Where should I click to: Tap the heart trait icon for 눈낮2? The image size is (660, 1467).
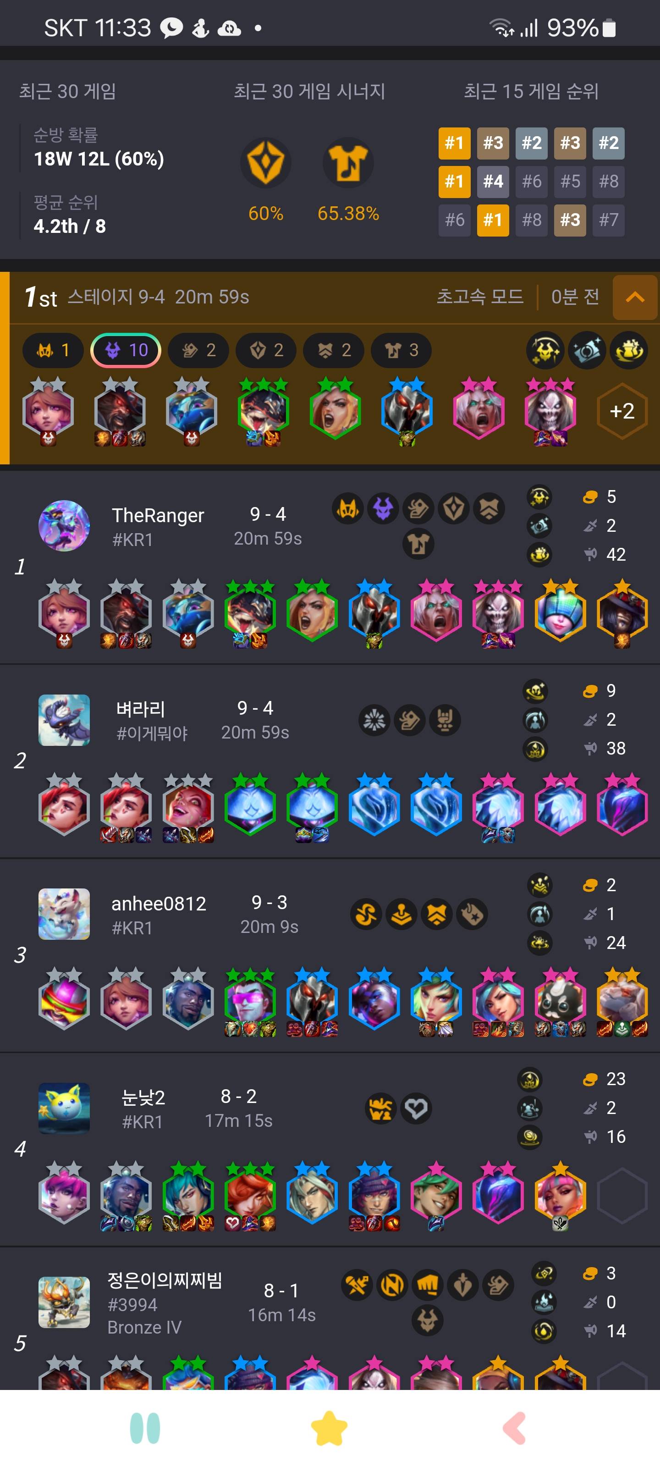(x=416, y=1108)
